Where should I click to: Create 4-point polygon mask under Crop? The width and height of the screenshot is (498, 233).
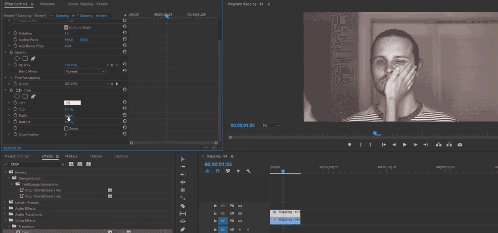pos(25,97)
